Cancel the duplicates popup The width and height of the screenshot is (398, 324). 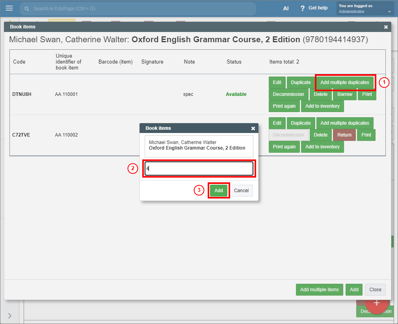(241, 191)
